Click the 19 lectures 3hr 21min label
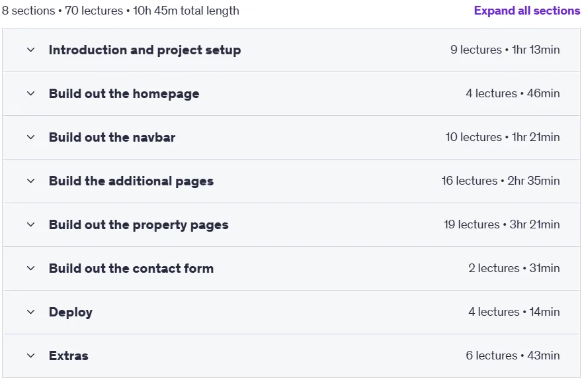Image resolution: width=582 pixels, height=380 pixels. [x=501, y=224]
